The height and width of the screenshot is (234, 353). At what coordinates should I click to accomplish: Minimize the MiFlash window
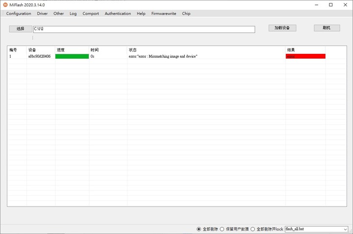[x=317, y=5]
